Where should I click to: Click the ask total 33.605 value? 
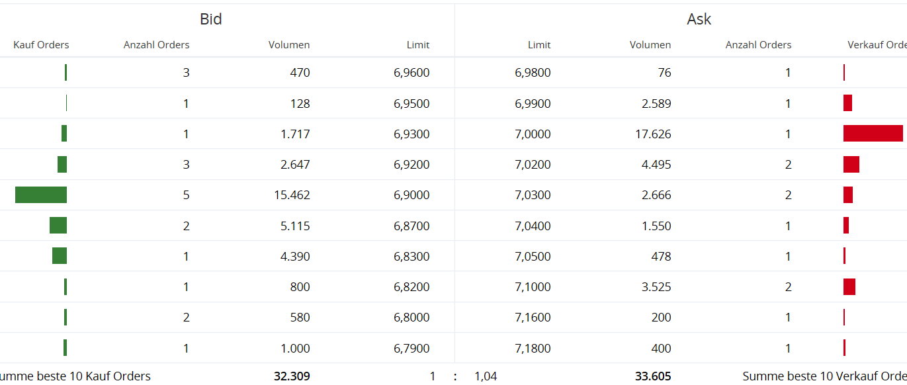[x=653, y=376]
